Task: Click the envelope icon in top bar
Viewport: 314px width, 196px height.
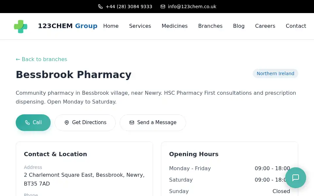Action: 163,7
